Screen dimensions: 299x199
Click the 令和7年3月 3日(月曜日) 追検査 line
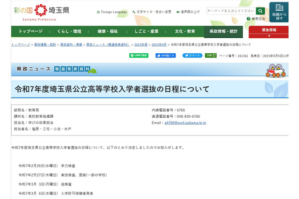(45, 185)
